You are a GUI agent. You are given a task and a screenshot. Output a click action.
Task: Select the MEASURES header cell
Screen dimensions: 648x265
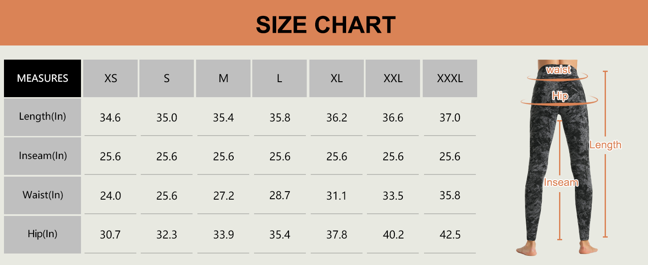(x=42, y=79)
